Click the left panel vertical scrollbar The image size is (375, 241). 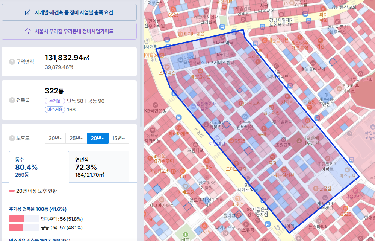(141, 63)
